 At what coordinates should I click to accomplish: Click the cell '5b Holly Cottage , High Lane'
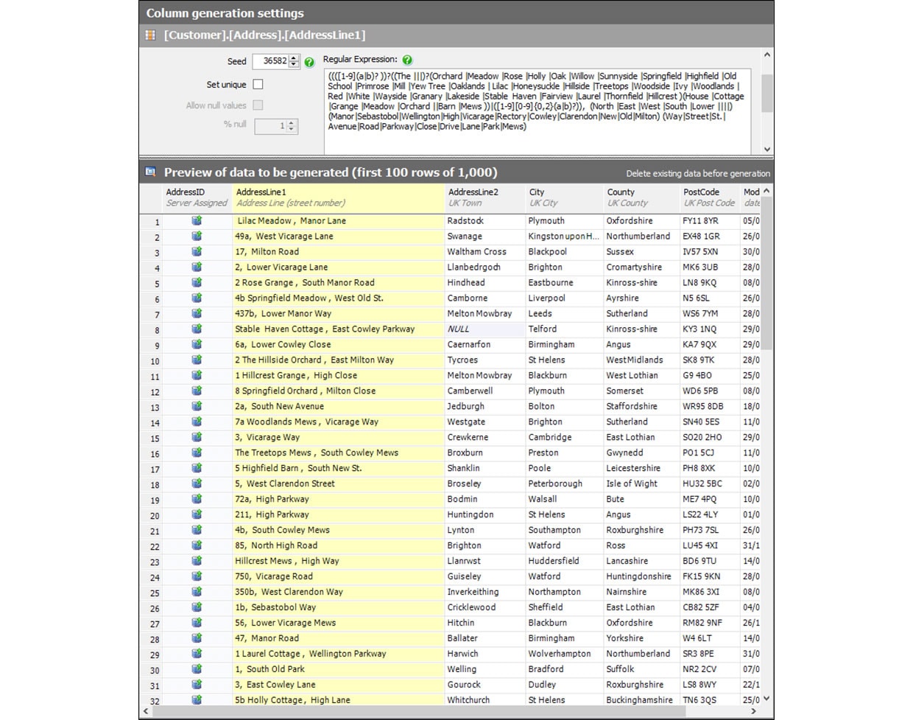pos(339,700)
